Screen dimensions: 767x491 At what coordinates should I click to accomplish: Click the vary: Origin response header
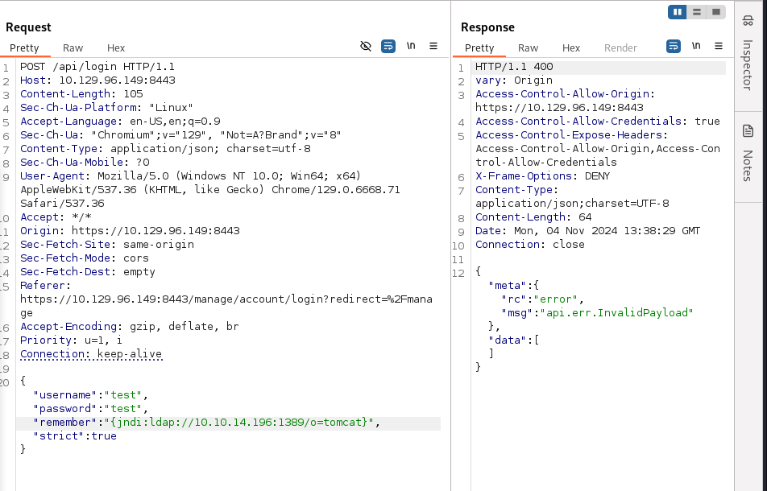[x=514, y=80]
